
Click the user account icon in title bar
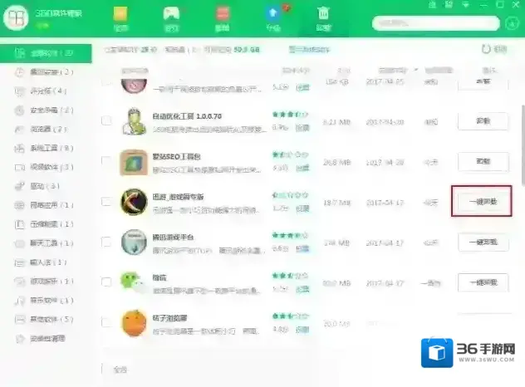pos(432,5)
